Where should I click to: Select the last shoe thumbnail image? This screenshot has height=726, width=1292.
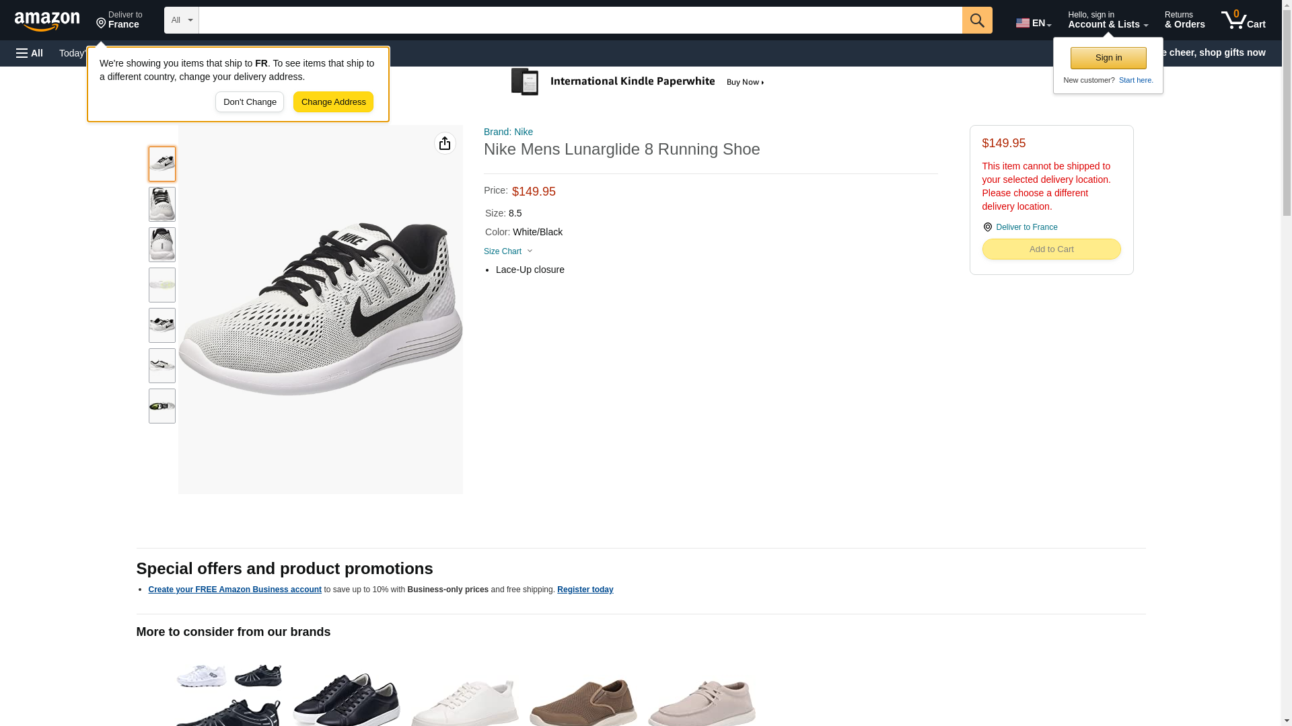[x=161, y=406]
